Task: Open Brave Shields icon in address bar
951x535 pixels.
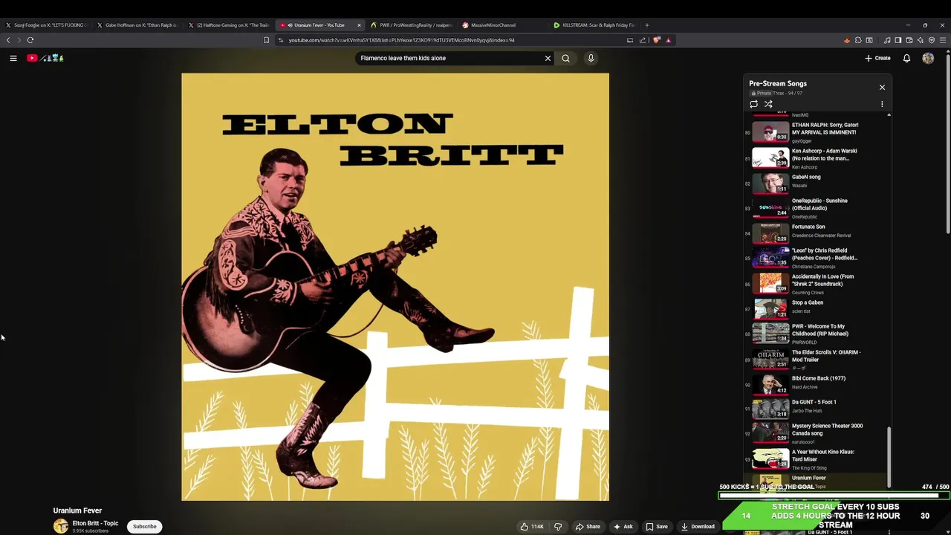Action: 656,40
